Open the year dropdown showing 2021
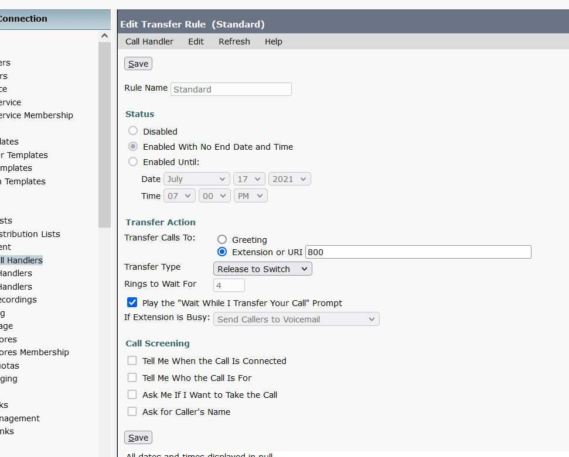Viewport: 569px width, 457px height. (x=289, y=178)
